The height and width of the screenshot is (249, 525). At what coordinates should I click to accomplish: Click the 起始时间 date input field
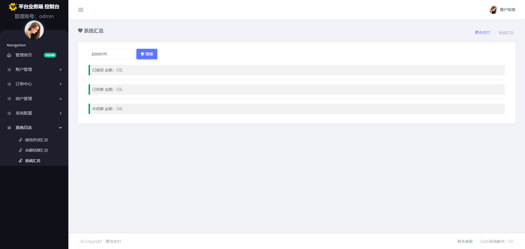(x=112, y=54)
